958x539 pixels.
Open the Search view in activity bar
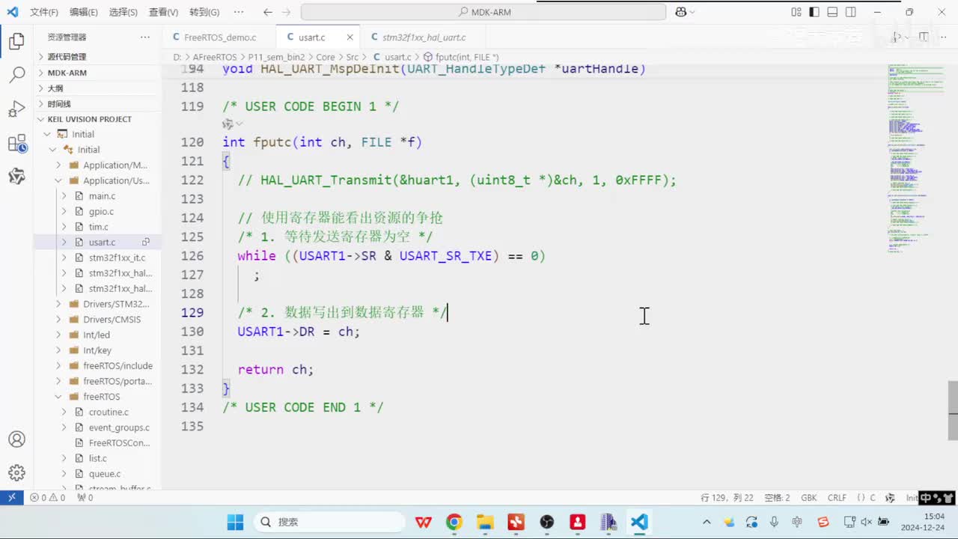[16, 75]
